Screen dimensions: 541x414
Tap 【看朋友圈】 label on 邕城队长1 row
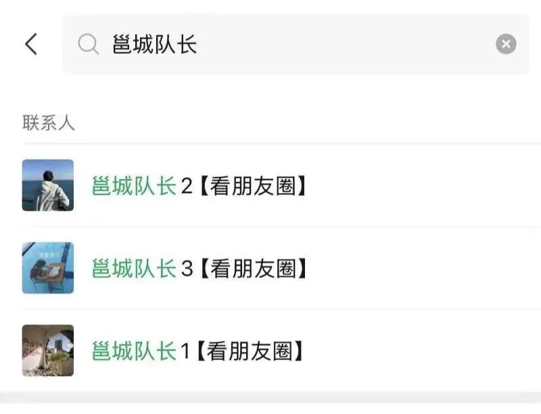[x=250, y=351]
